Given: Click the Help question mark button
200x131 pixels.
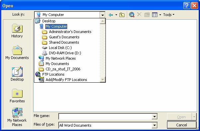Looking at the screenshot, I should 187,6.
